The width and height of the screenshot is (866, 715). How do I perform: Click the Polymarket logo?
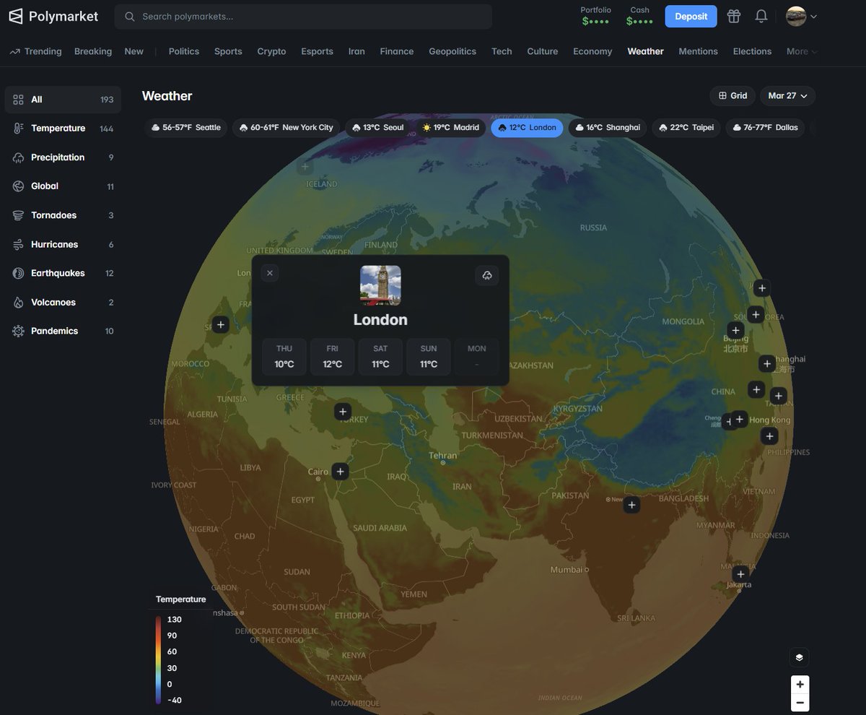53,16
